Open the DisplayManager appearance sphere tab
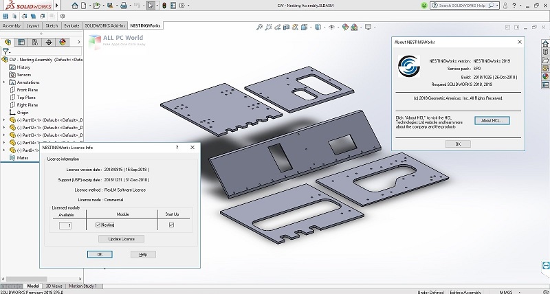The height and width of the screenshot is (294, 550). coord(62,41)
